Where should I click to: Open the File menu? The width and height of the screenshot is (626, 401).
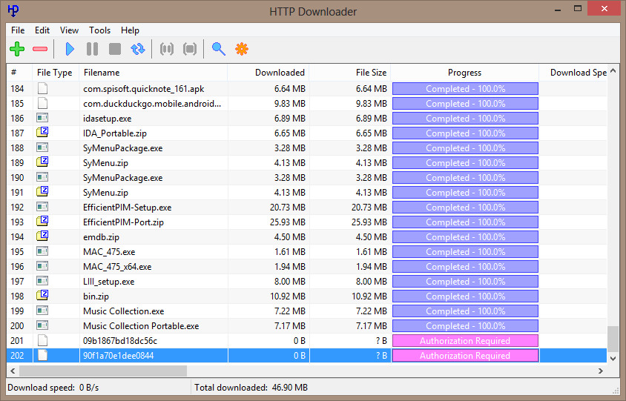[x=18, y=30]
